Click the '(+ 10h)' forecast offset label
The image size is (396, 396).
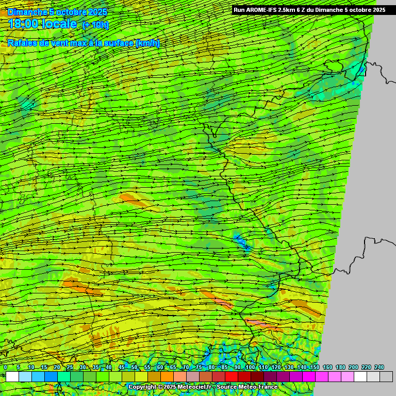coord(95,25)
